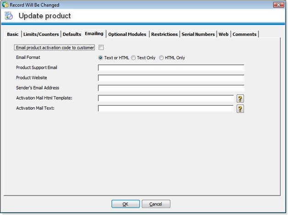Focus the Sender's Email Address field
The image size is (288, 215).
click(x=171, y=88)
